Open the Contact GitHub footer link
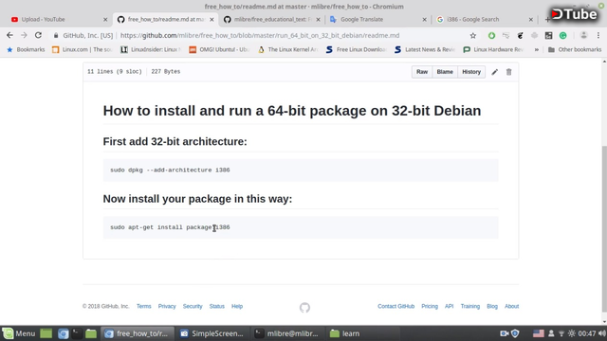The height and width of the screenshot is (341, 607). coord(396,306)
